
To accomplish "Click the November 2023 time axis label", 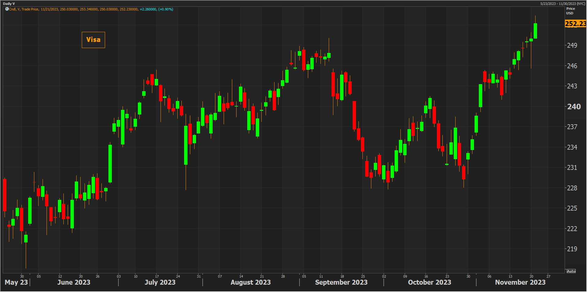I will point(520,282).
